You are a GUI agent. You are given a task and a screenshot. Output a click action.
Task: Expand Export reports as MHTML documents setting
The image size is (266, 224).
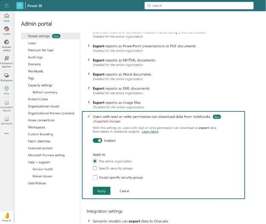click(89, 60)
